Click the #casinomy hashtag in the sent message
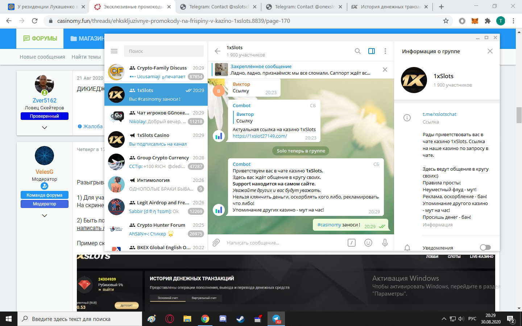Image resolution: width=522 pixels, height=326 pixels. coord(330,225)
